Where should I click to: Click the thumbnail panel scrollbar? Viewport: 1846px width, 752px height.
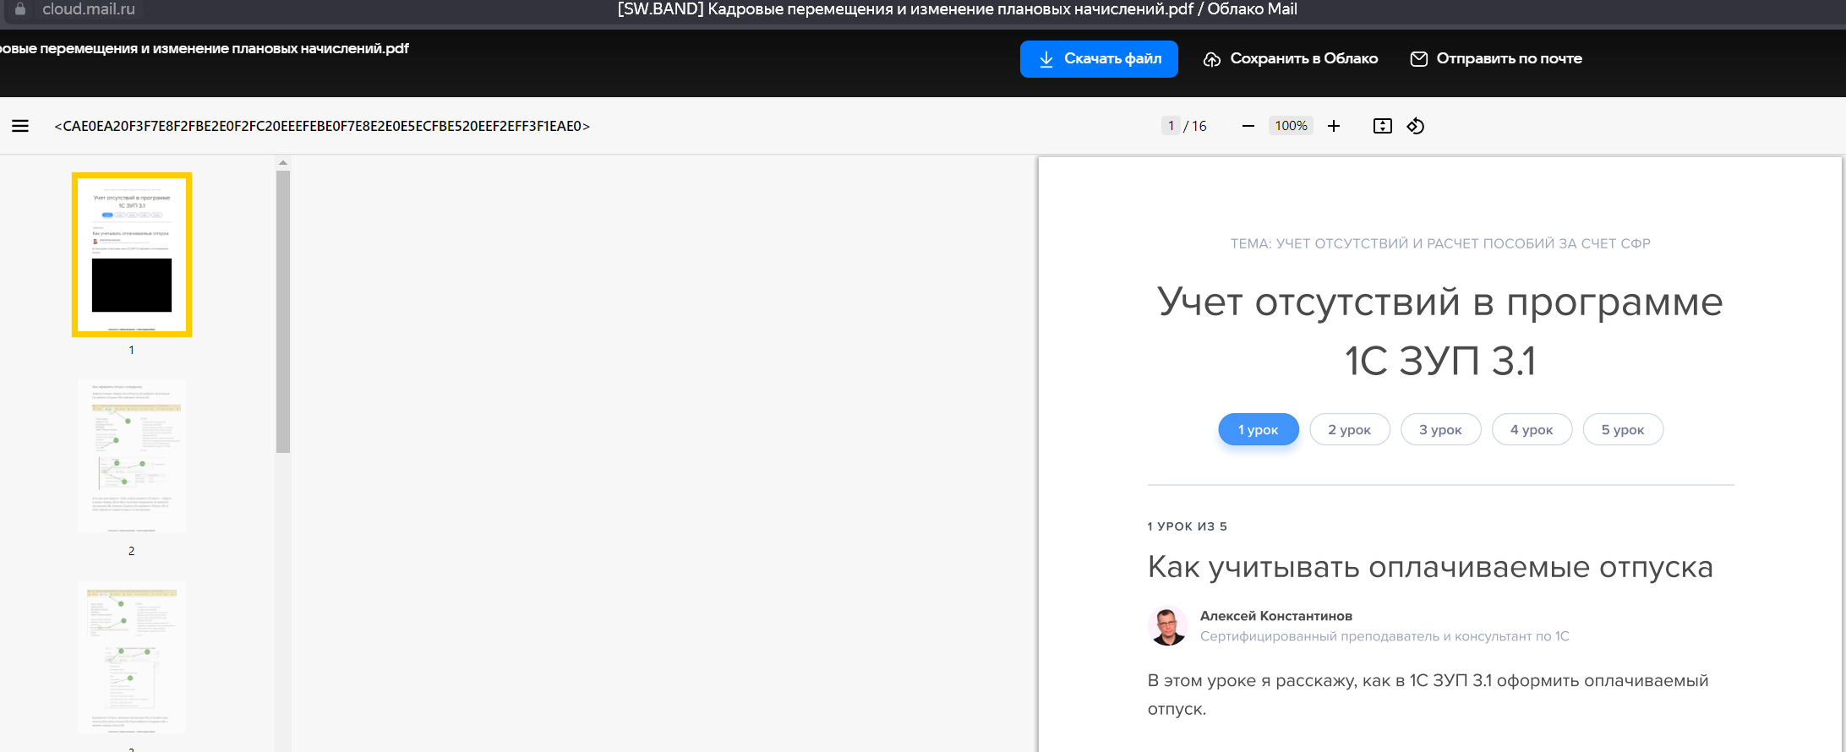click(283, 311)
